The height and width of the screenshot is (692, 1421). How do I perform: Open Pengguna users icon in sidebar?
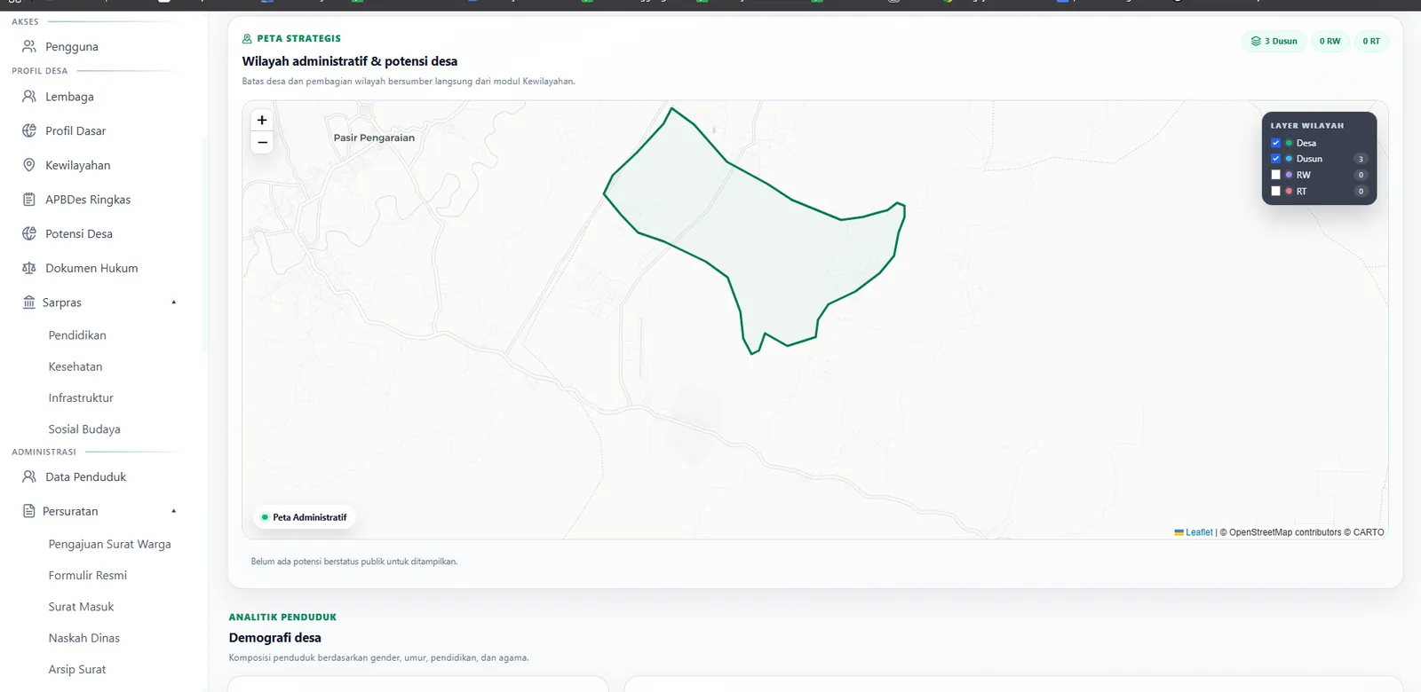pos(29,46)
